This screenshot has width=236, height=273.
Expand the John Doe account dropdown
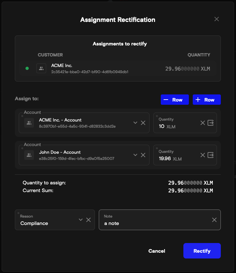click(135, 155)
